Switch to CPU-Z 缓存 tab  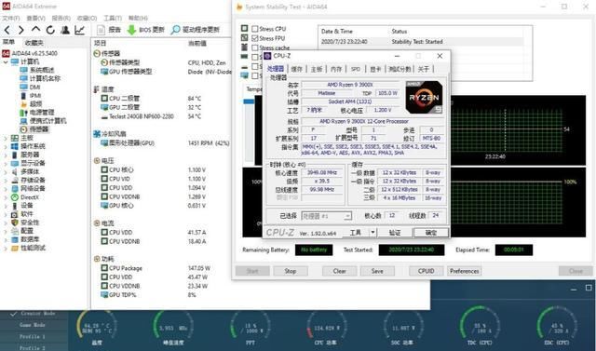[296, 69]
